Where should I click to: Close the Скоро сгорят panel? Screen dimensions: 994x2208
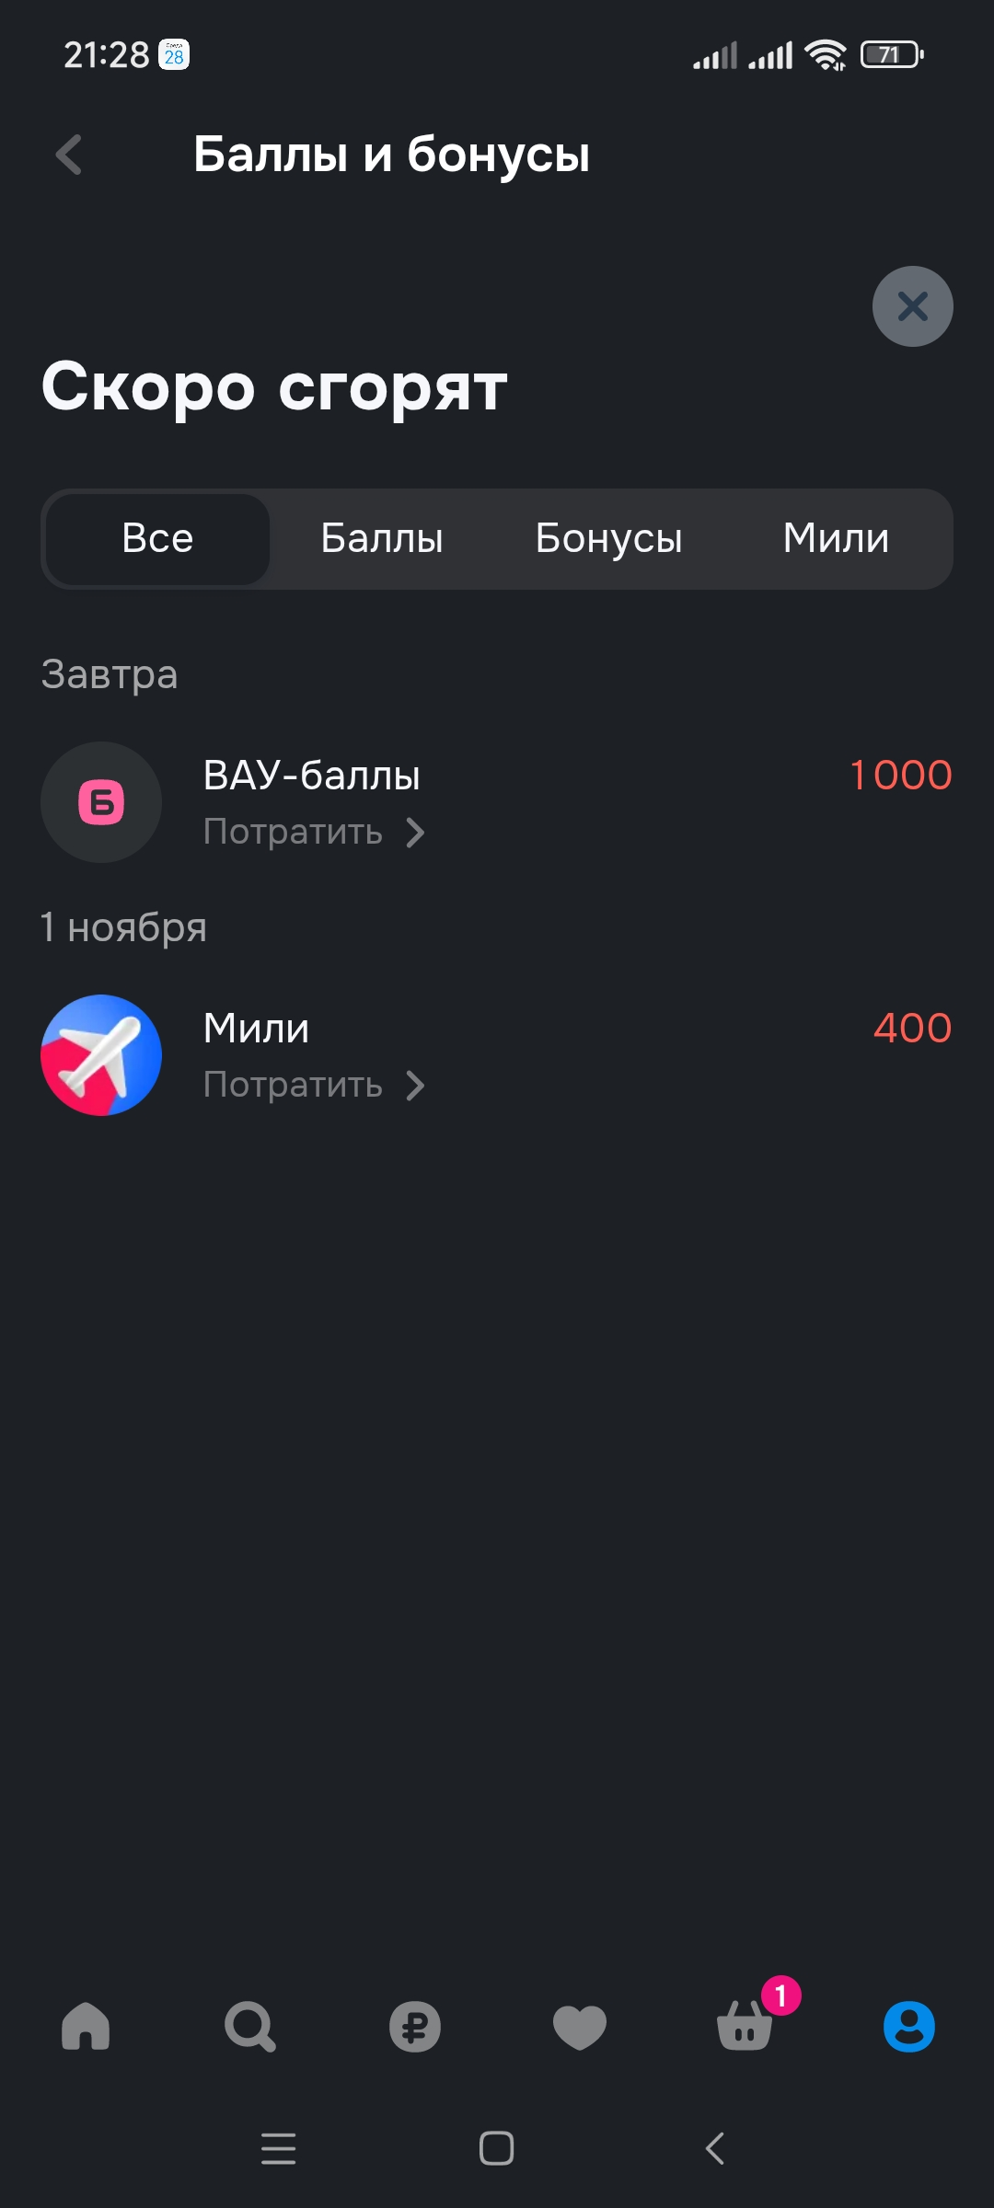(913, 306)
